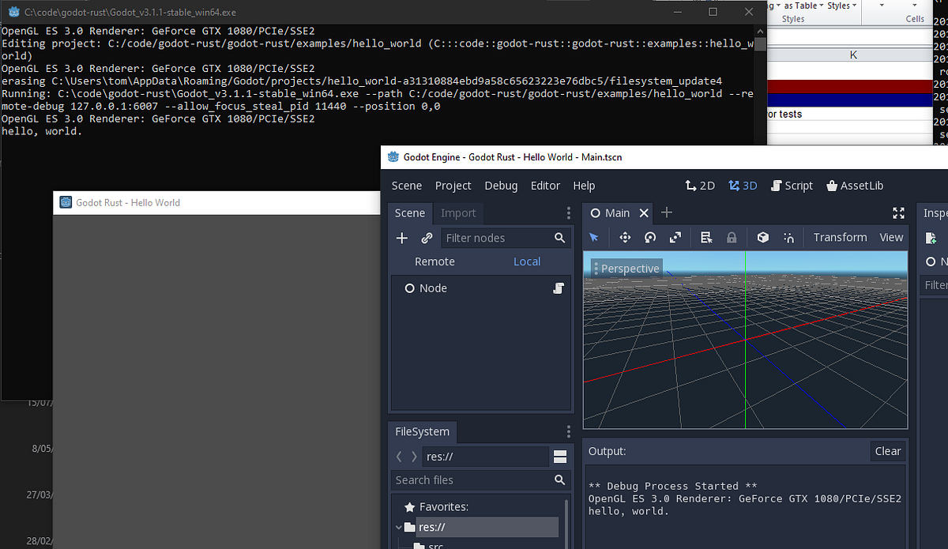948x549 pixels.
Task: Click Godot icon in editor title bar
Action: pos(393,157)
